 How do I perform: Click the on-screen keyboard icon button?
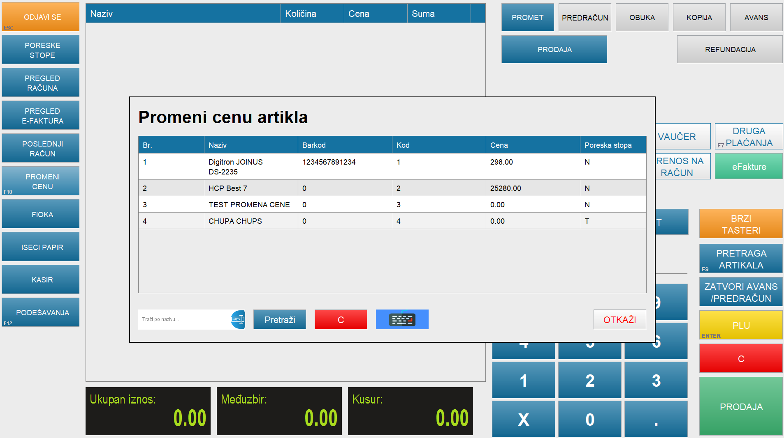tap(402, 319)
